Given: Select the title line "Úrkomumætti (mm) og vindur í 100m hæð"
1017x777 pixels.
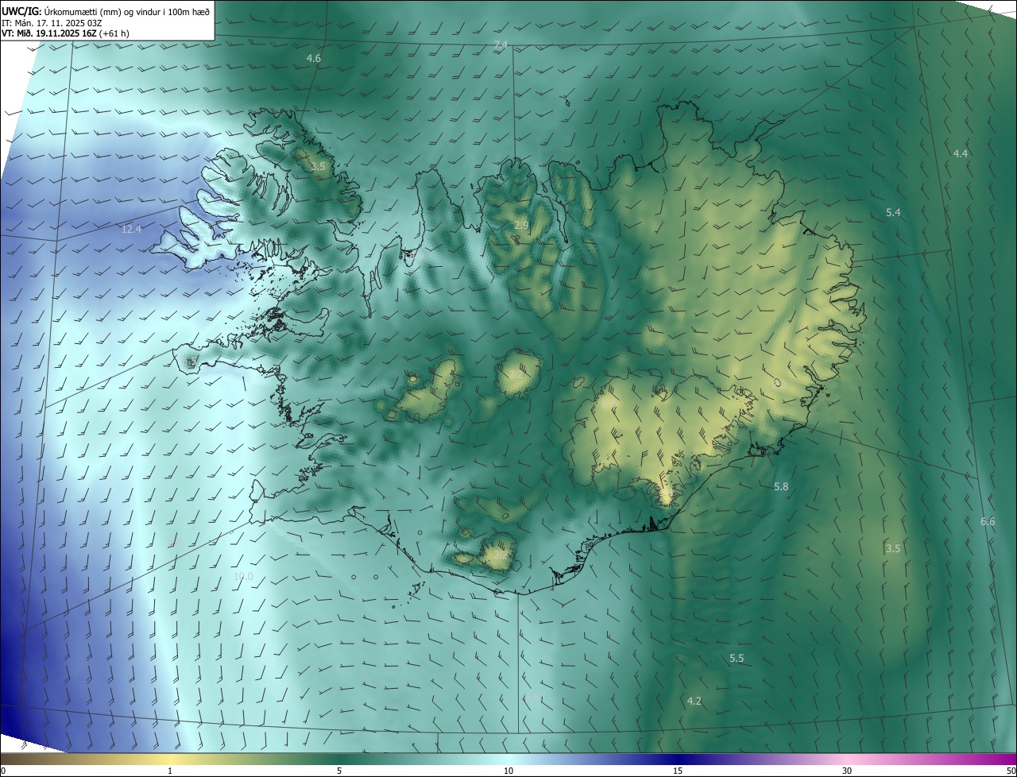Looking at the screenshot, I should (126, 11).
